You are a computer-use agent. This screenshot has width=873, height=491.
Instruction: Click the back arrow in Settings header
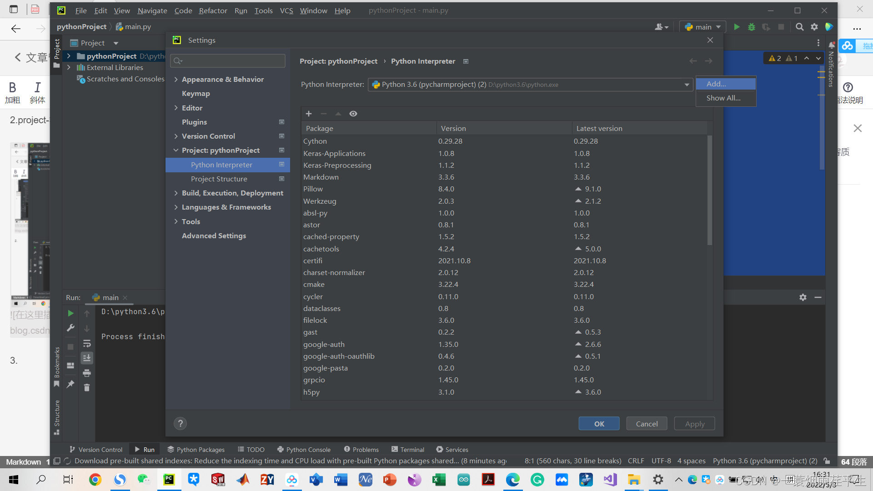pos(693,61)
